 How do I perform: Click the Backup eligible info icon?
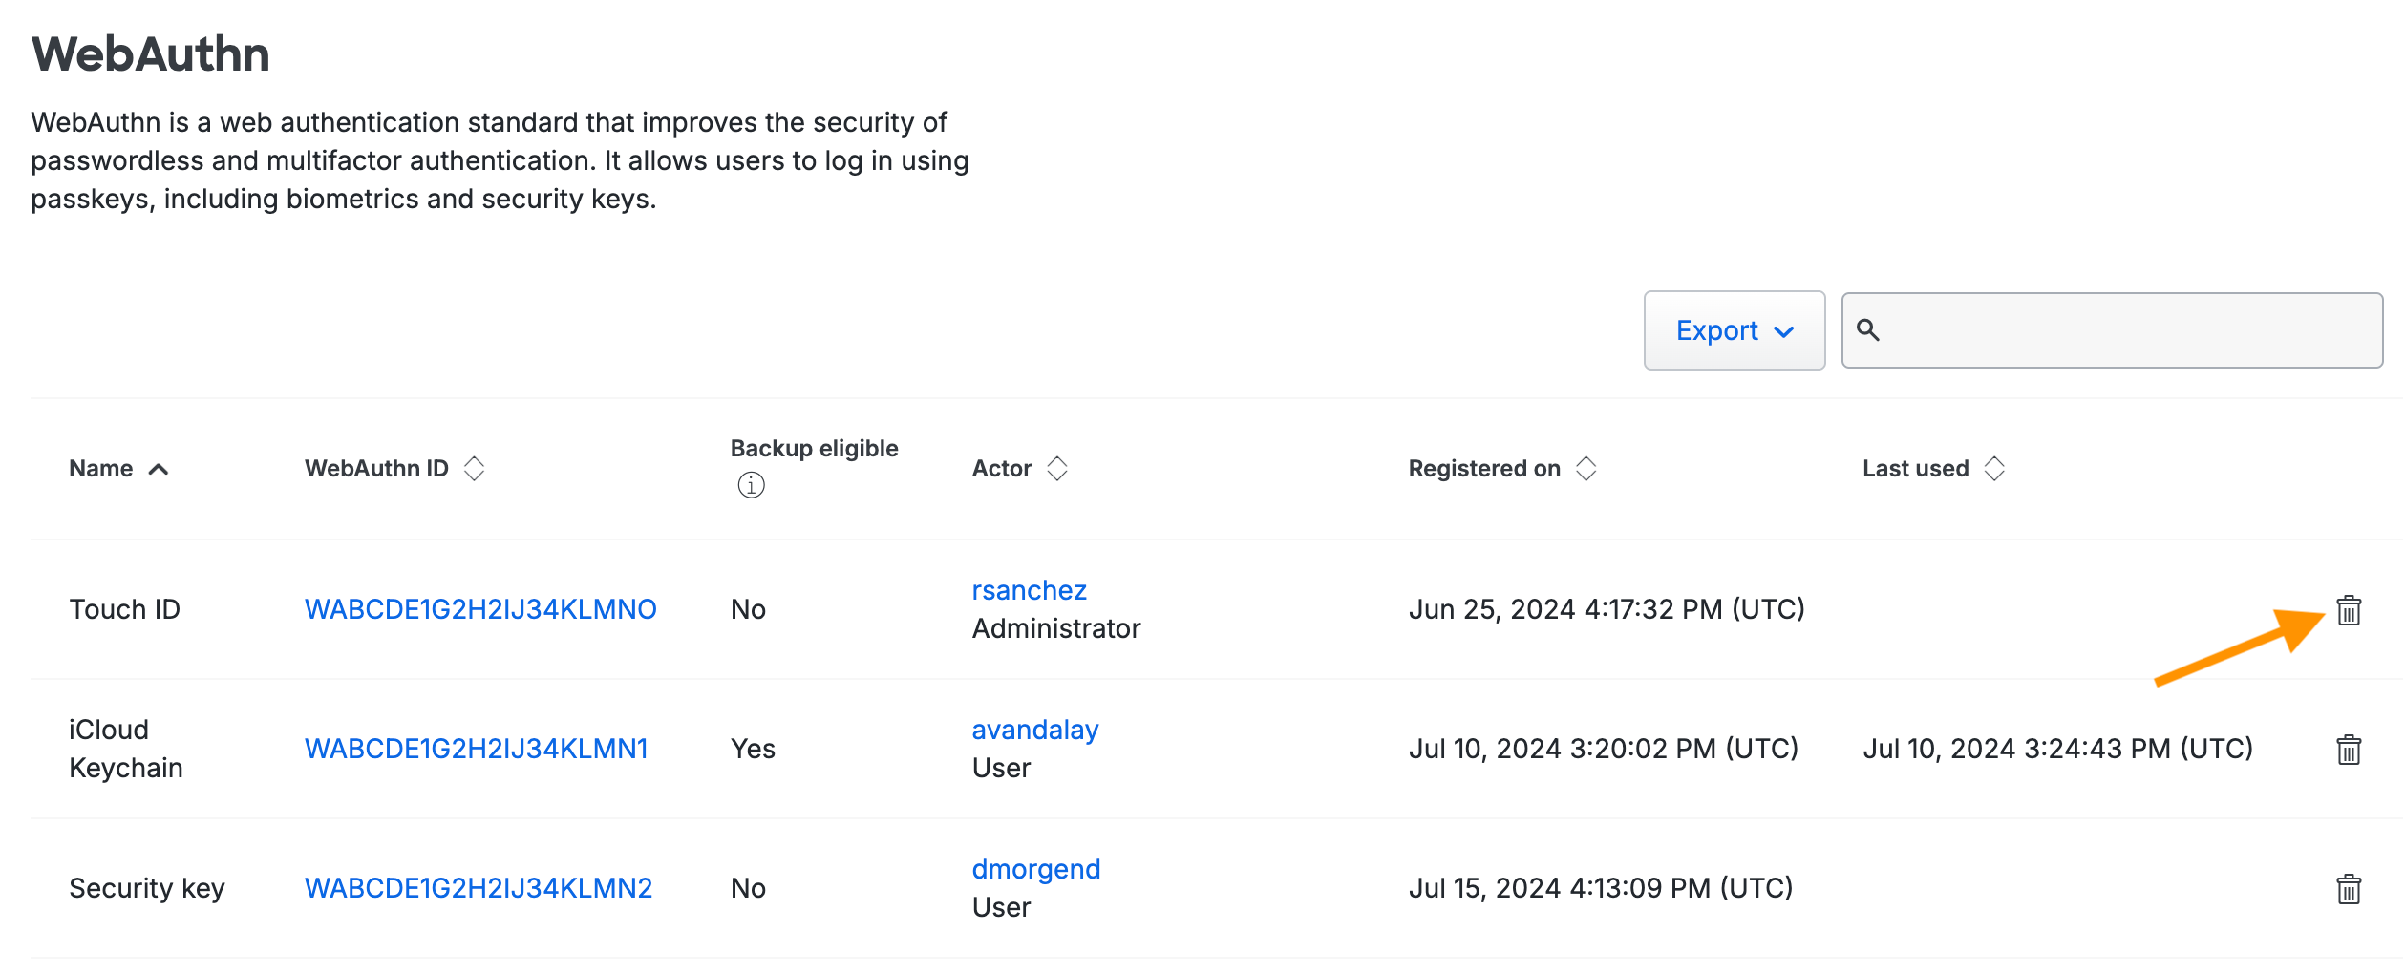[751, 485]
